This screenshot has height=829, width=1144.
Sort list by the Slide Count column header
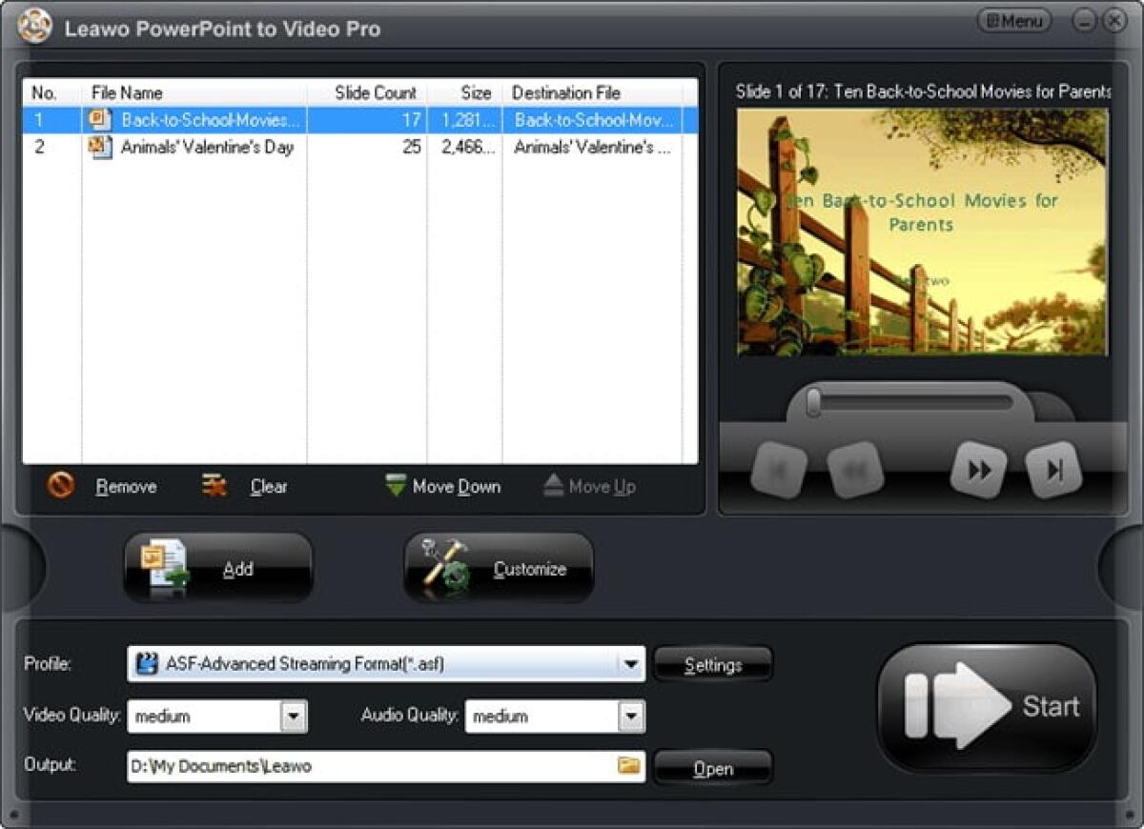point(375,92)
